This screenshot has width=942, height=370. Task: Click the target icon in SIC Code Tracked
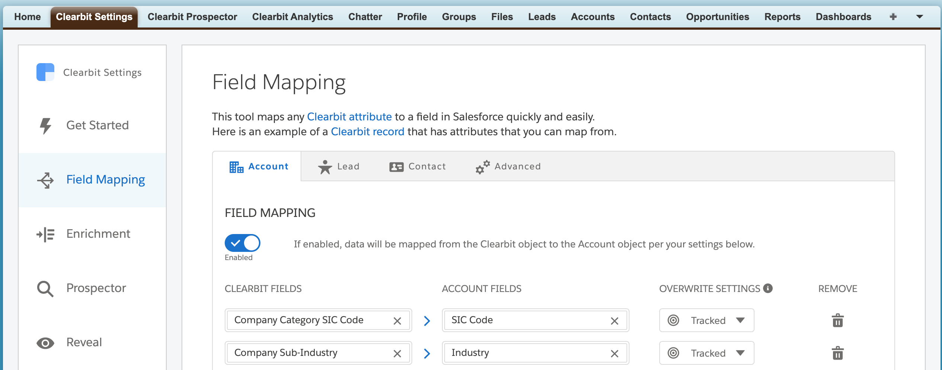[x=673, y=320]
